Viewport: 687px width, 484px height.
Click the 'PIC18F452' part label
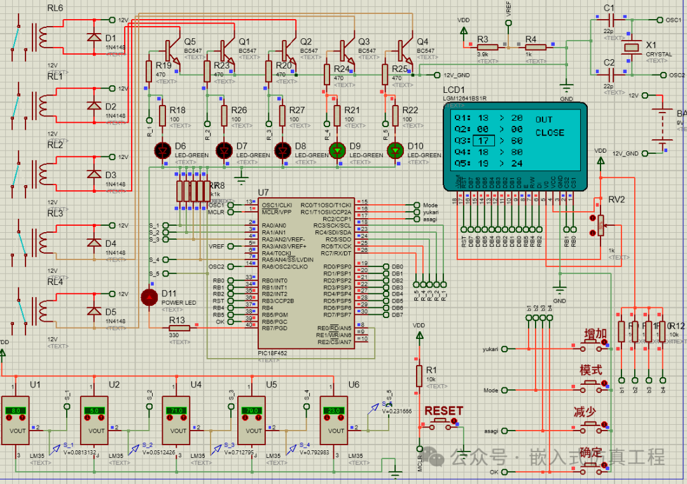[272, 353]
